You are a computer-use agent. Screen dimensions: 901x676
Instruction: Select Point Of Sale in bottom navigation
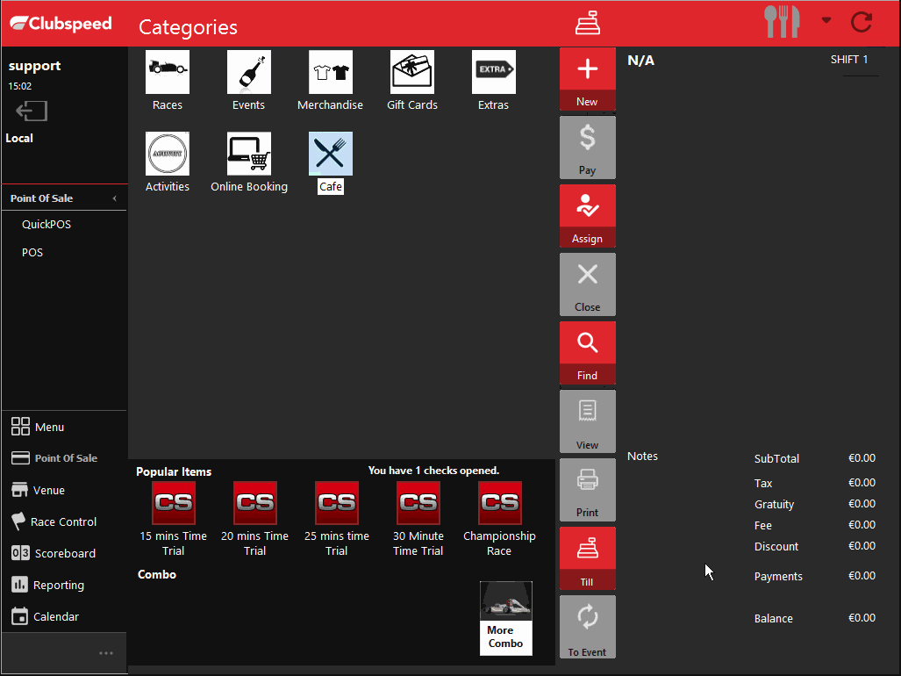54,458
